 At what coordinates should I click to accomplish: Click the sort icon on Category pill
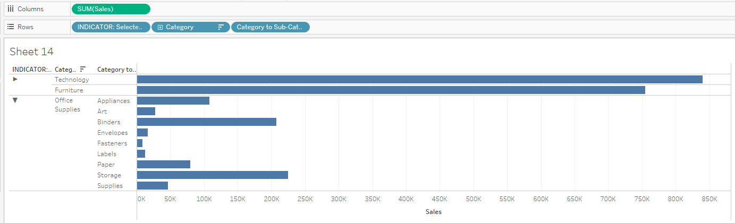[x=221, y=27]
